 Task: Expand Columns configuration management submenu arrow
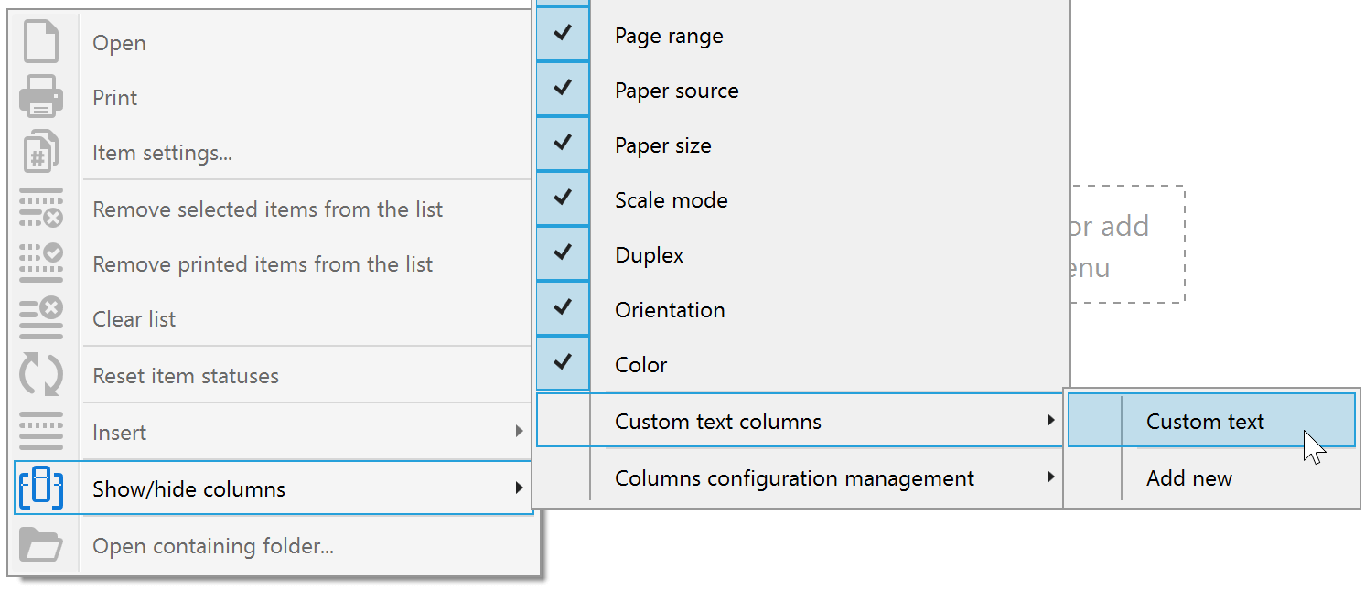(1050, 477)
